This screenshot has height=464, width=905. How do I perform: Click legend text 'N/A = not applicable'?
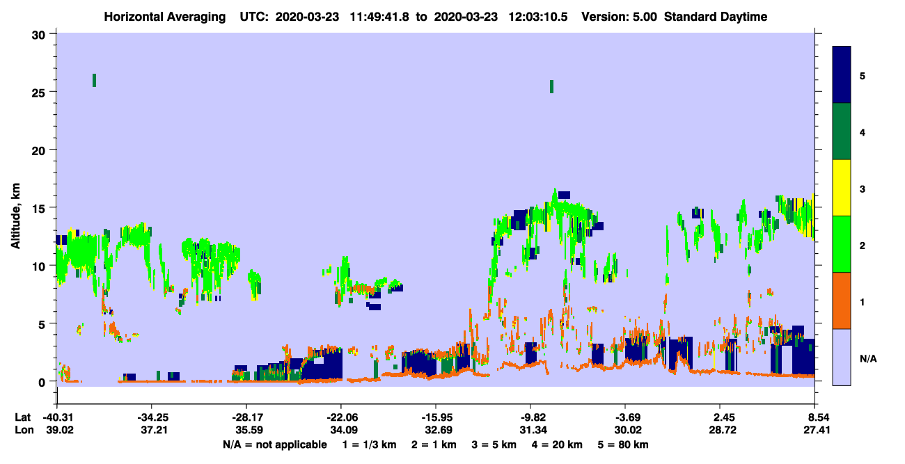point(274,445)
